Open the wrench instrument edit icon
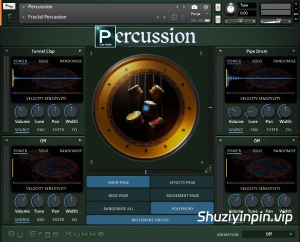 (x=9, y=6)
